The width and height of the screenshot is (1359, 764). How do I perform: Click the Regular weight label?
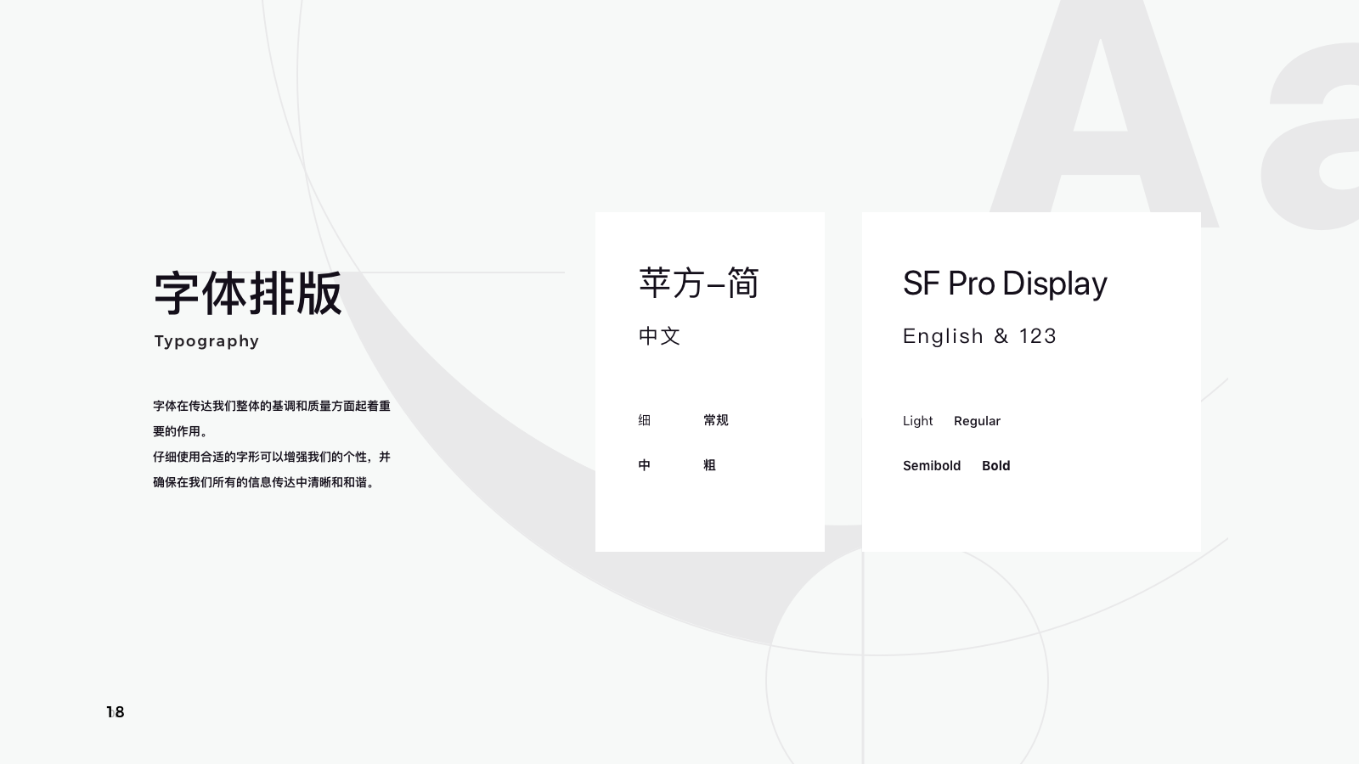point(977,421)
